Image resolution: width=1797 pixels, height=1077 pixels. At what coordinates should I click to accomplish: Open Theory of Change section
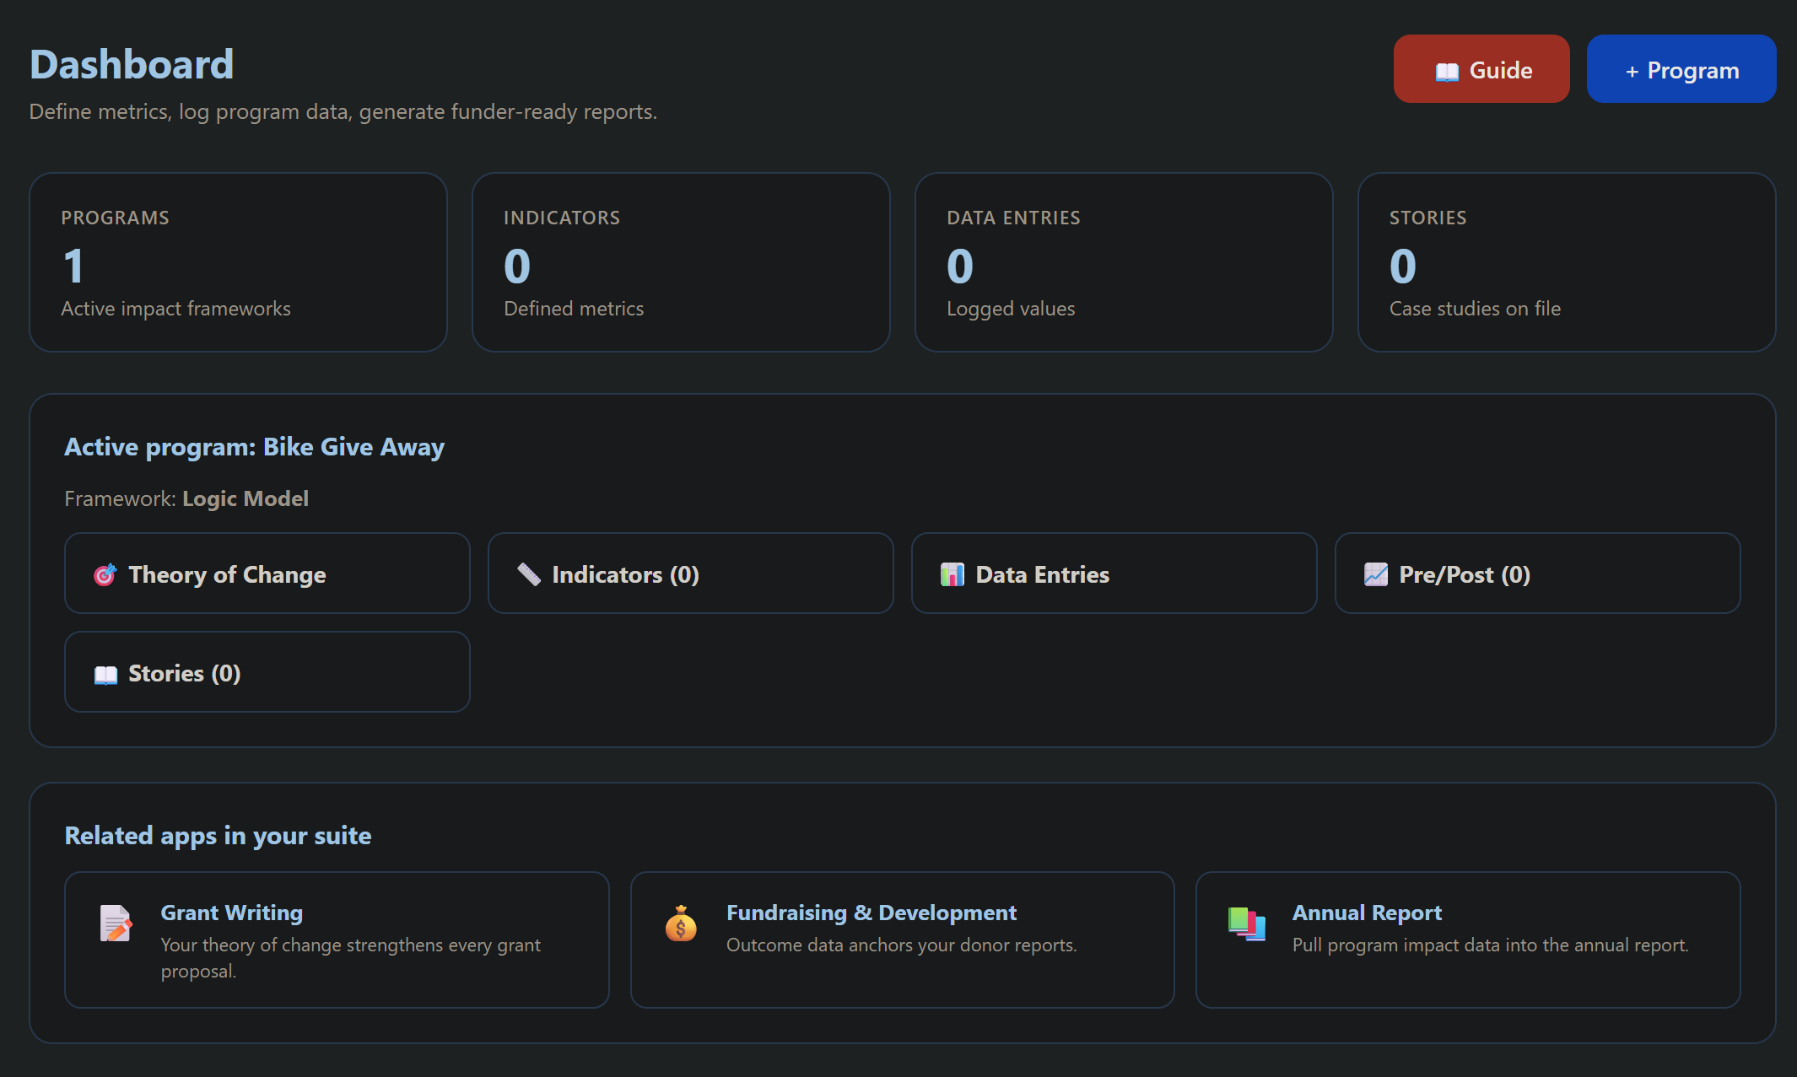click(x=267, y=574)
